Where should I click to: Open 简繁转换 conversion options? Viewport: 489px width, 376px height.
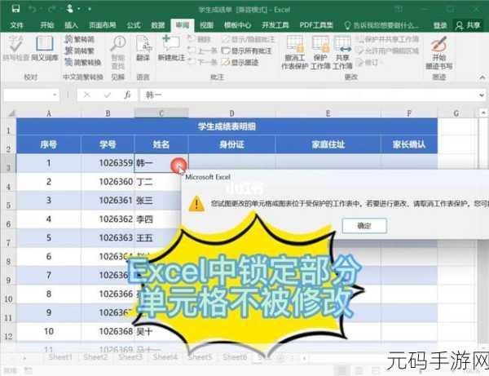[83, 63]
